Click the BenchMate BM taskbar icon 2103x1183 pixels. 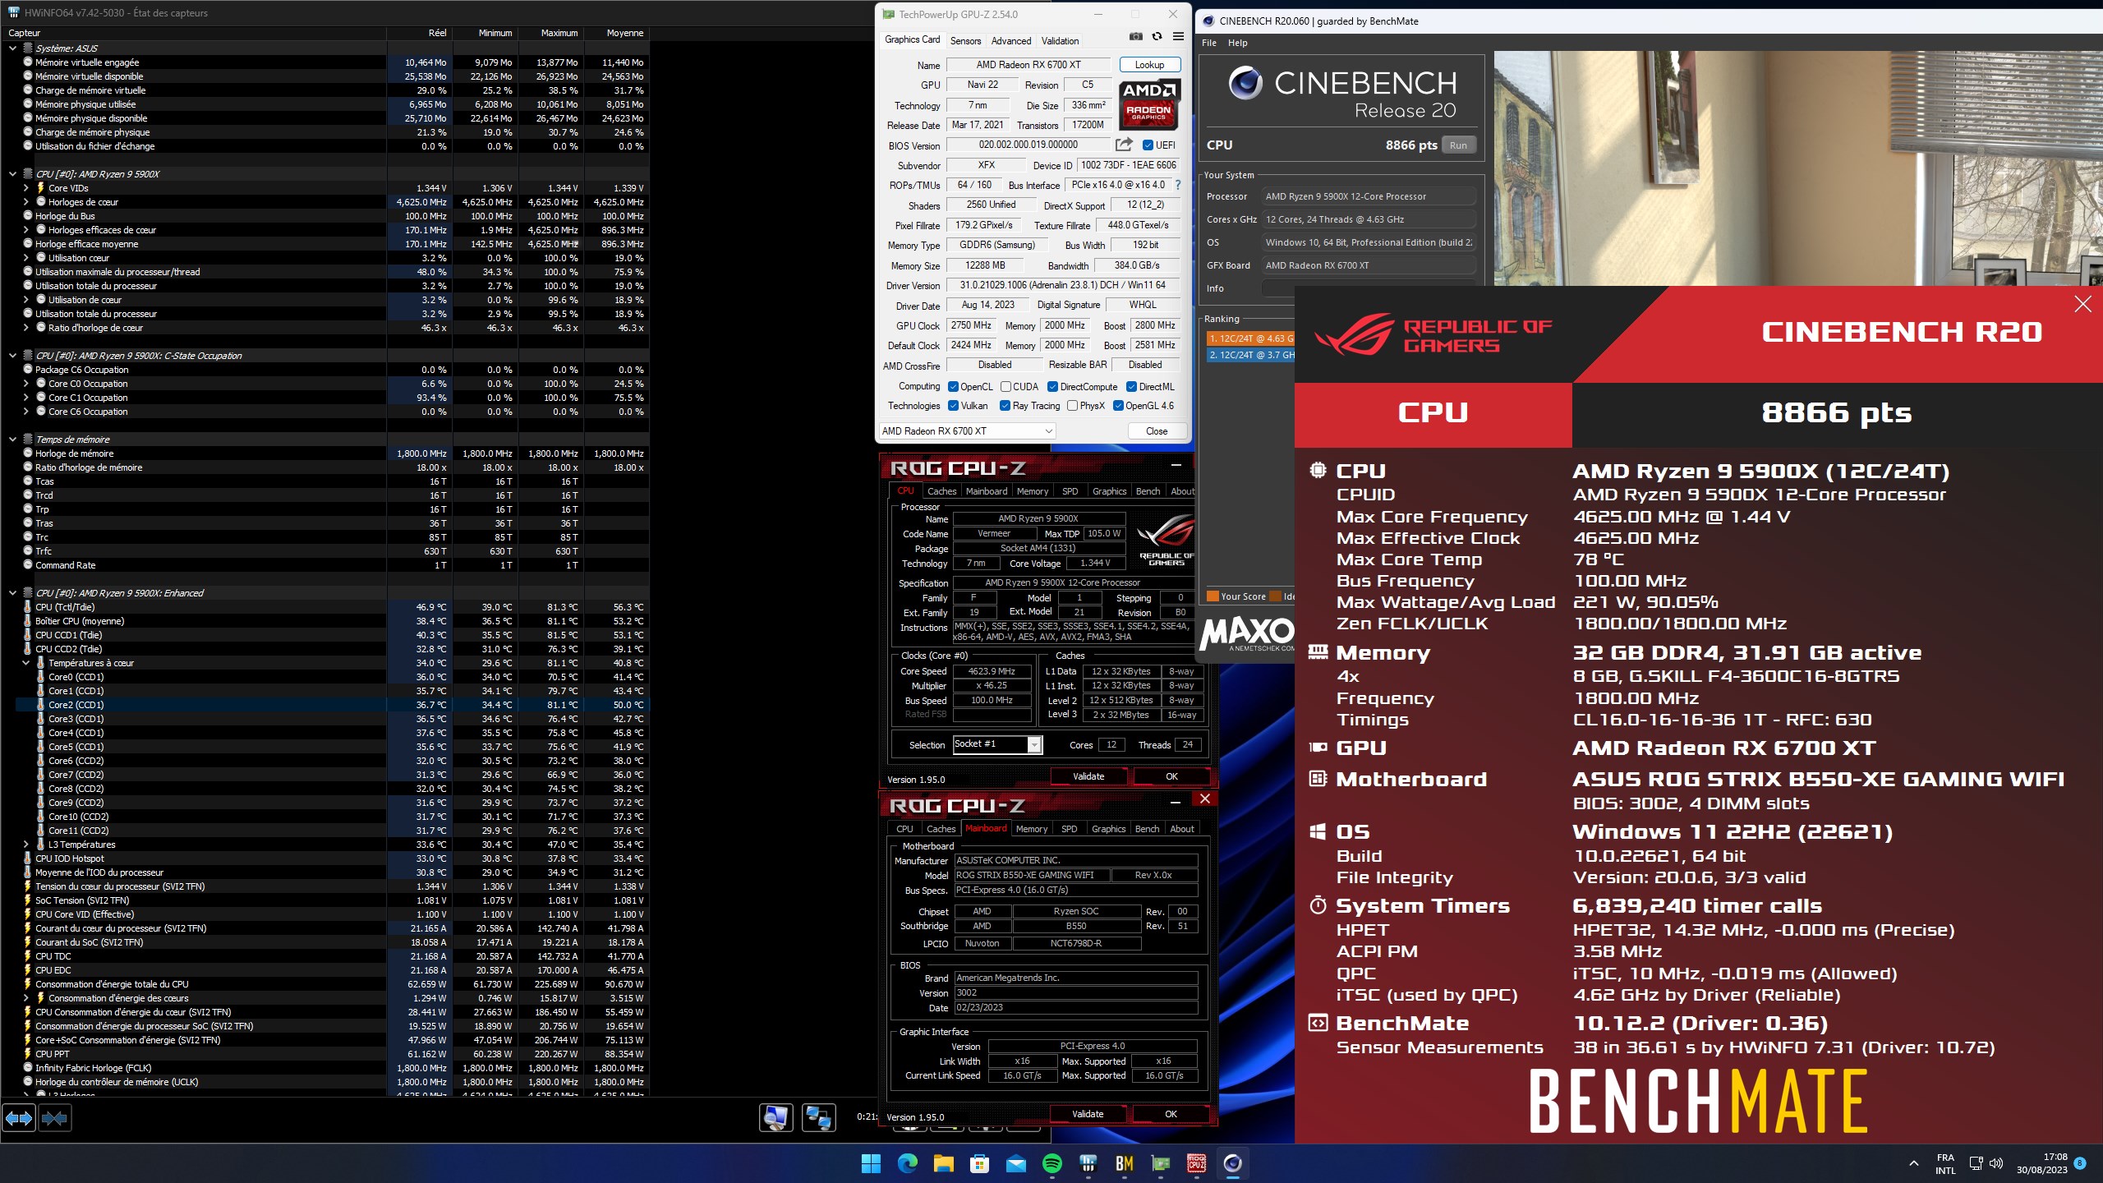click(1124, 1163)
